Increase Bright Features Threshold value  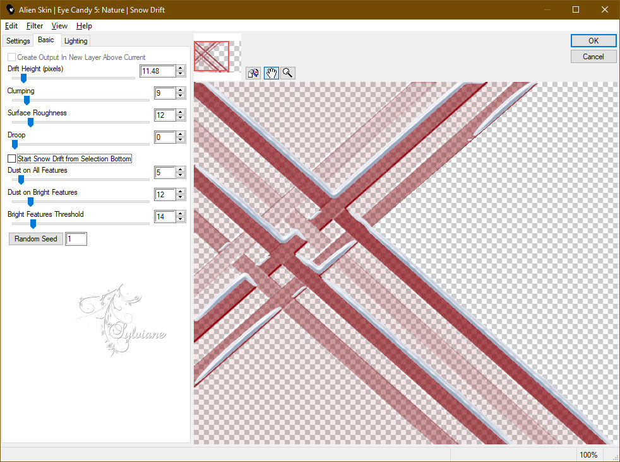click(x=181, y=214)
